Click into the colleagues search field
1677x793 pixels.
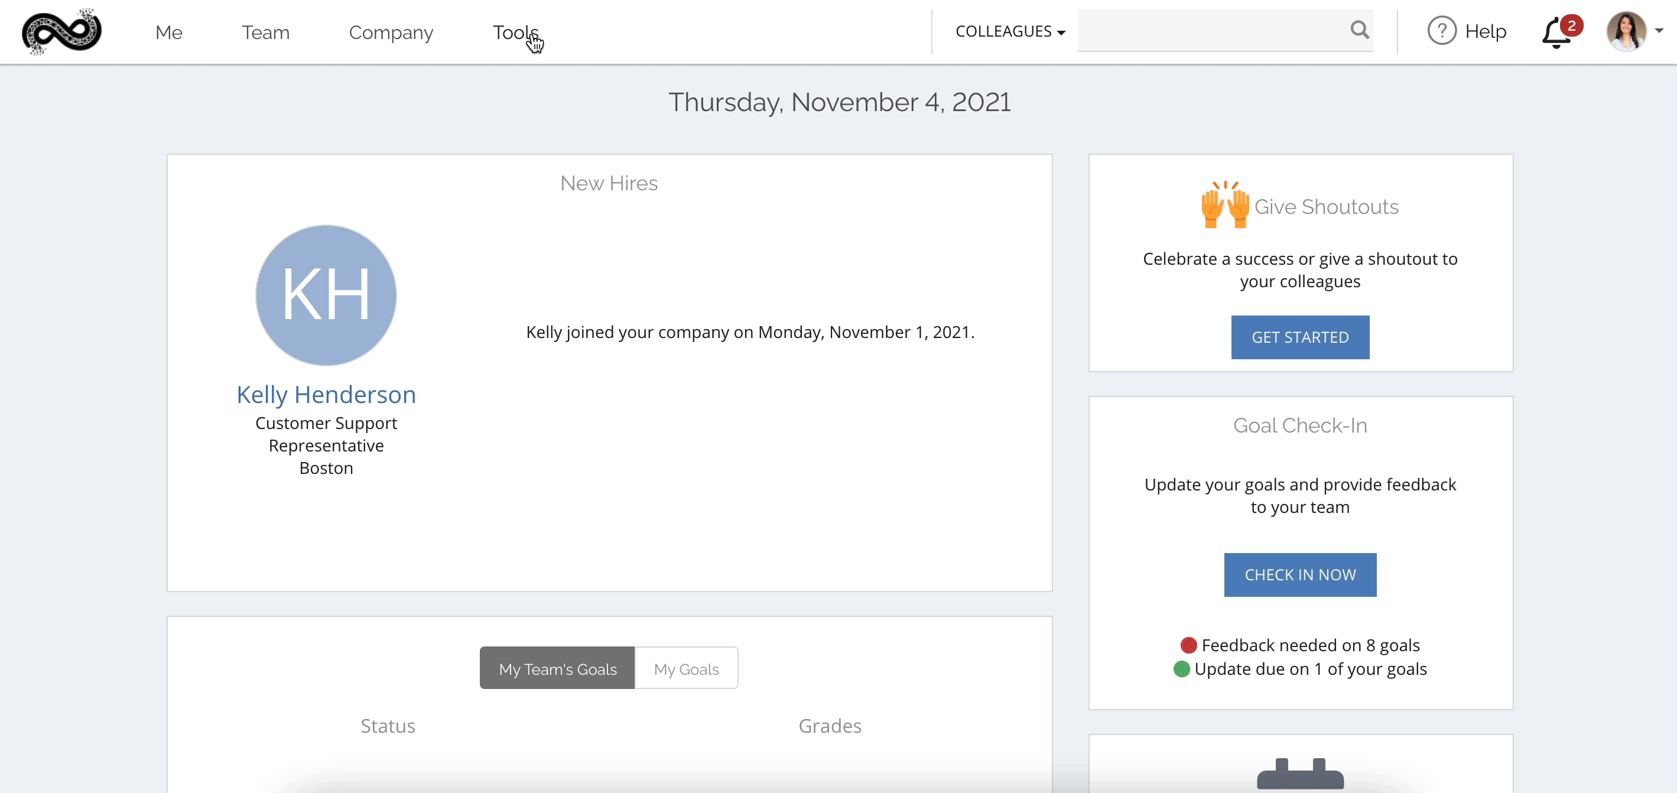pos(1213,30)
